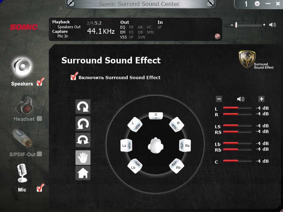This screenshot has height=212, width=283.
Task: Toggle the Headset checkbox
Action: pos(39,118)
